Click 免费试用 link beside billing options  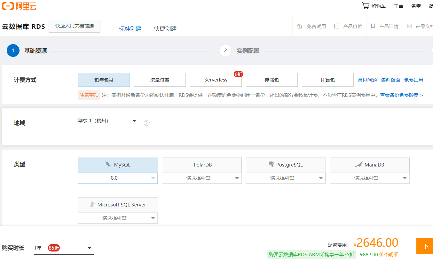click(413, 80)
